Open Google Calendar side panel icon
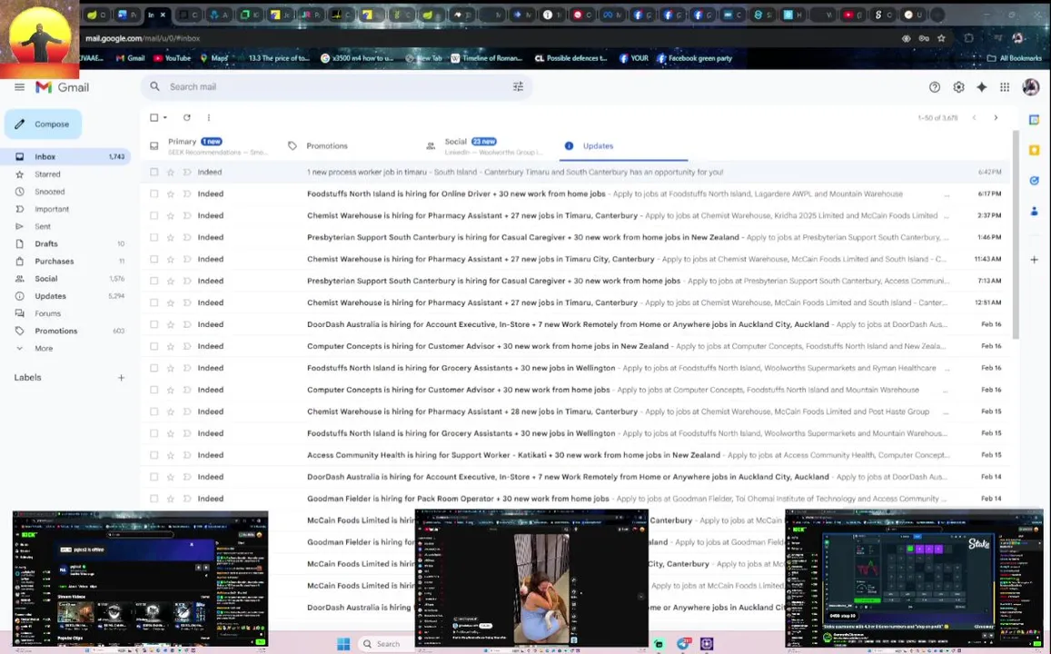 pyautogui.click(x=1035, y=120)
